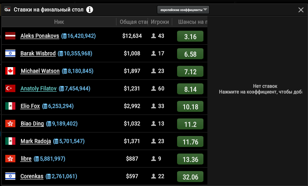Click the players icon in Biao Ding row
Viewport: 308px width, 186px height.
click(153, 124)
